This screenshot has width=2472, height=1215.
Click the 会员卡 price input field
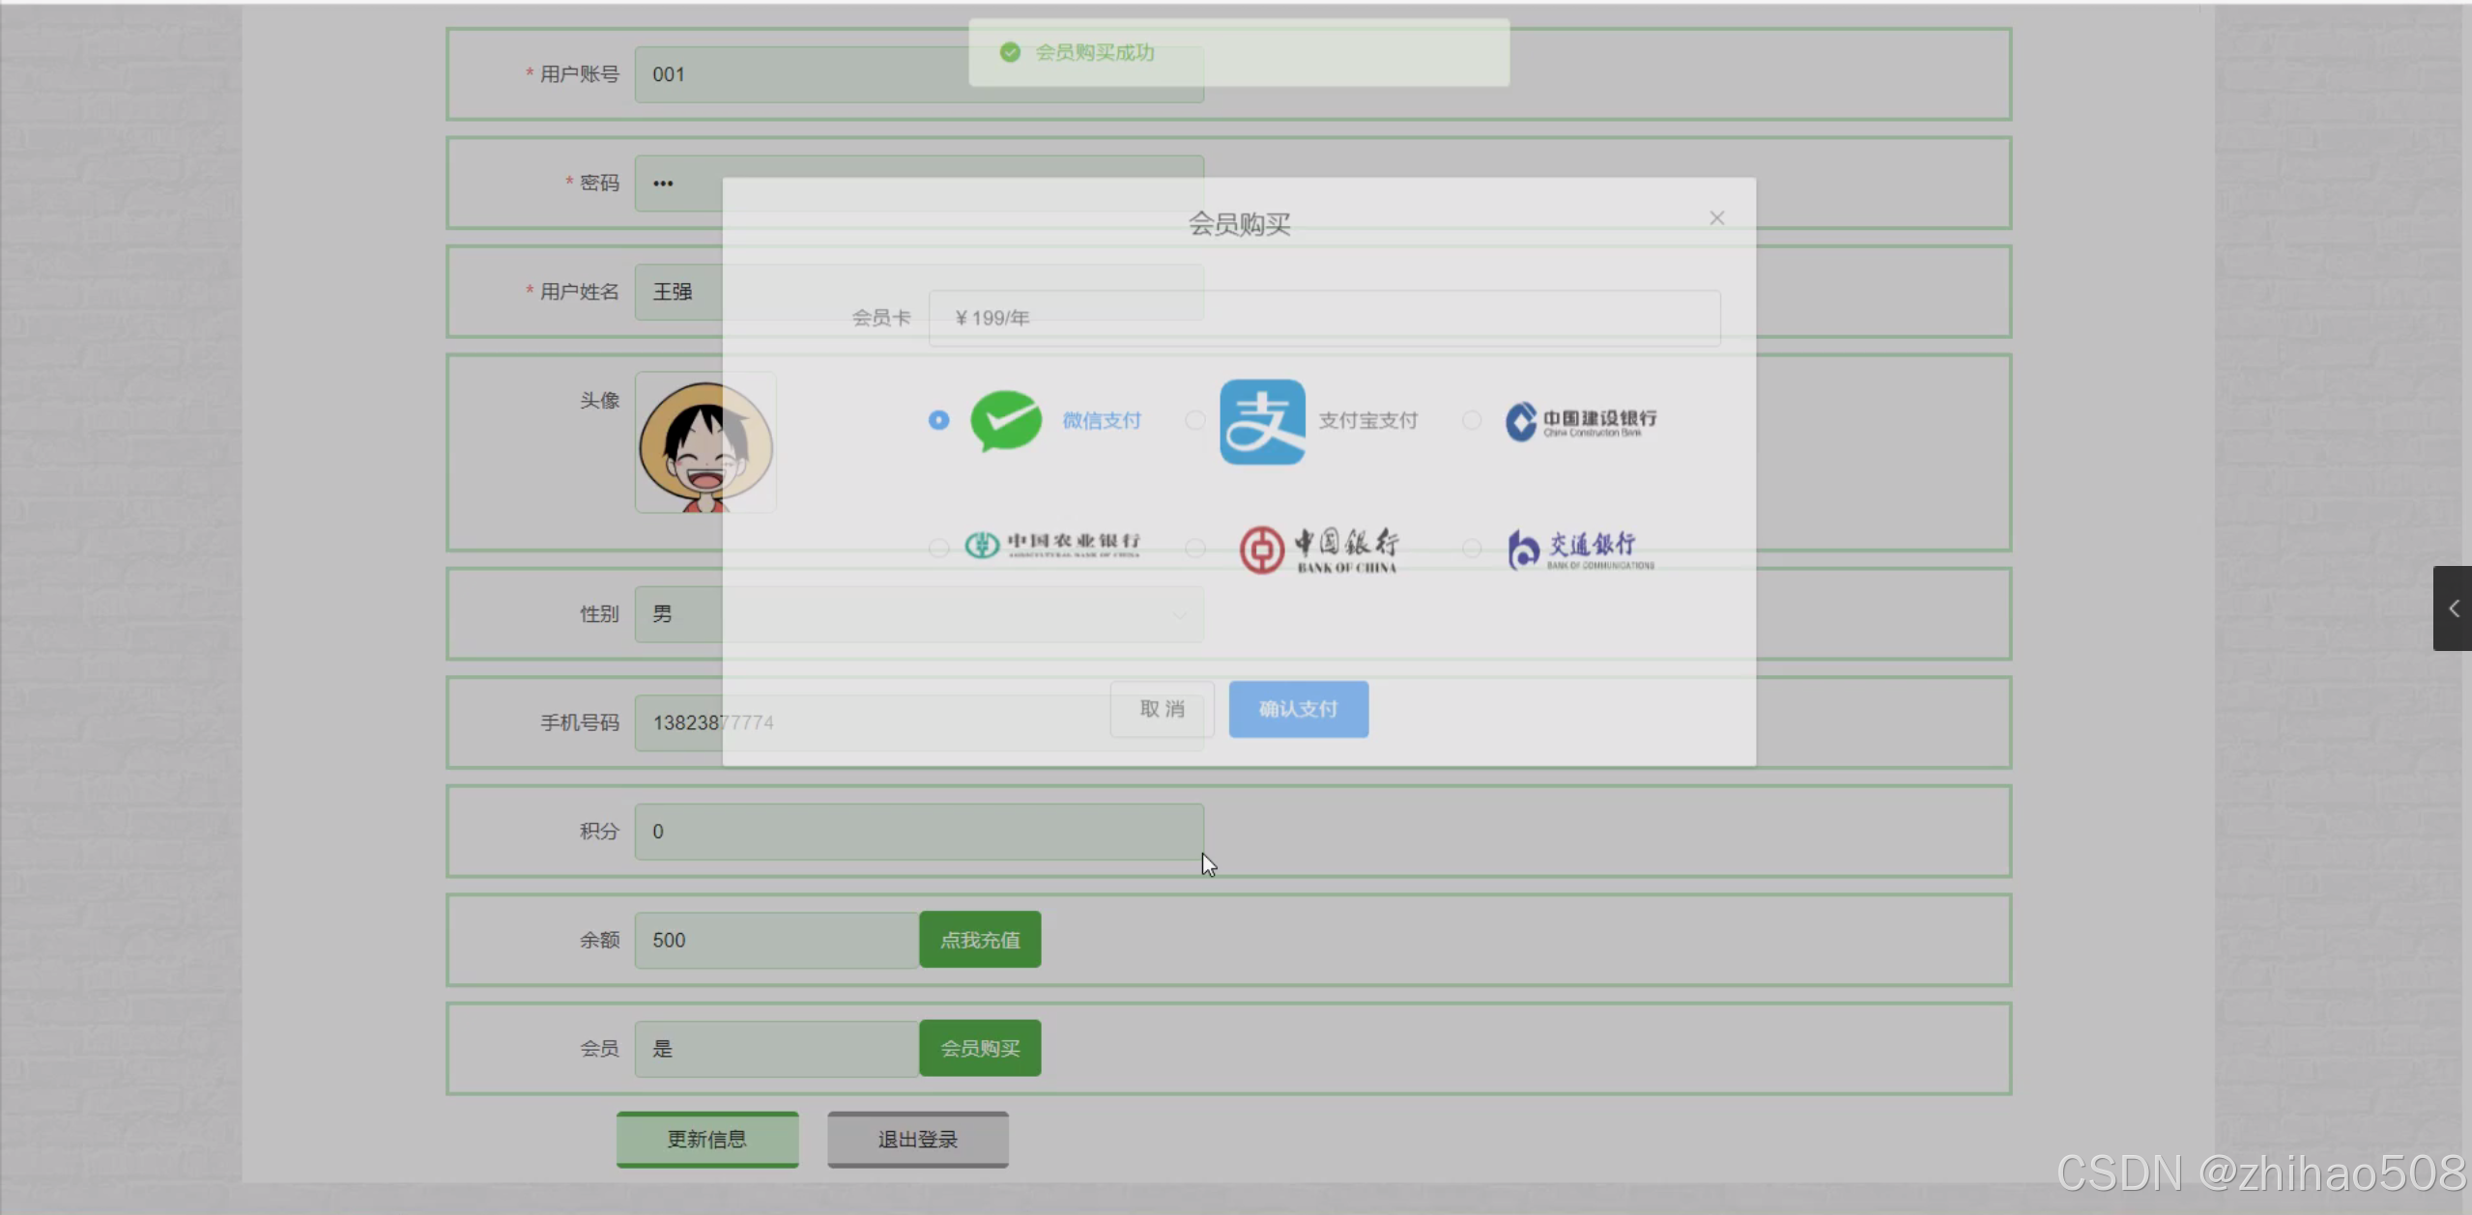coord(1324,318)
